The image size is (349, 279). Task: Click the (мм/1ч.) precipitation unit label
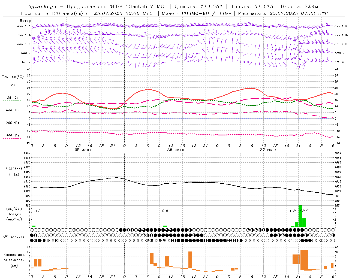pyautogui.click(x=14, y=219)
